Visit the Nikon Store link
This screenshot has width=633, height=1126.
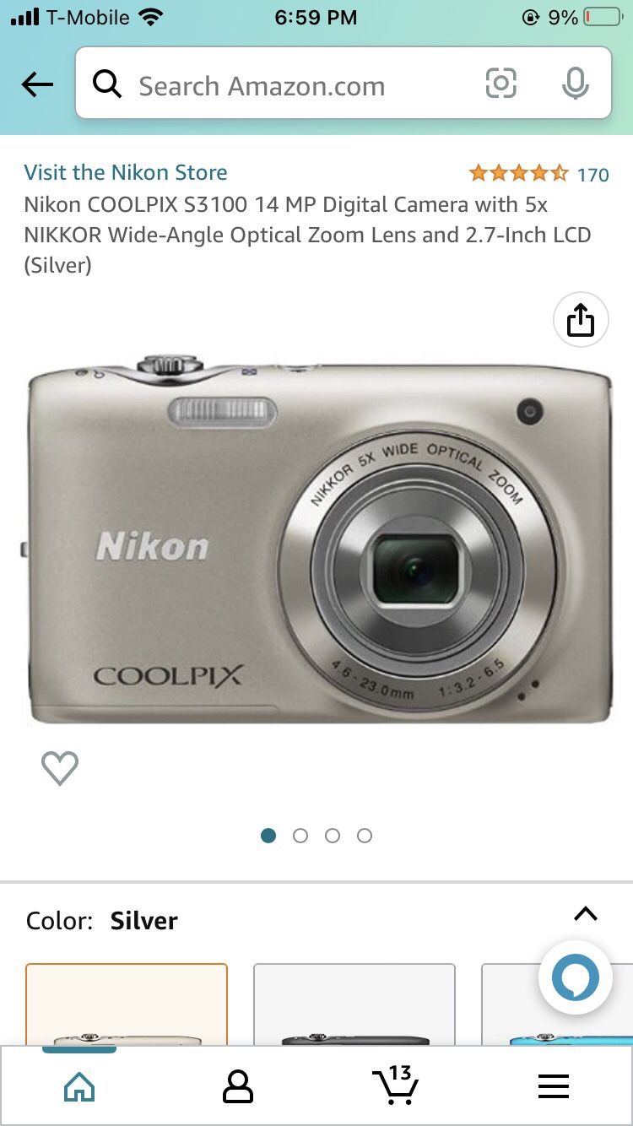coord(126,172)
